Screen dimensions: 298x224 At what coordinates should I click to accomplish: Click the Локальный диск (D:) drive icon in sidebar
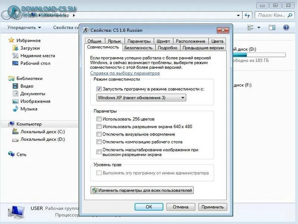(x=15, y=140)
